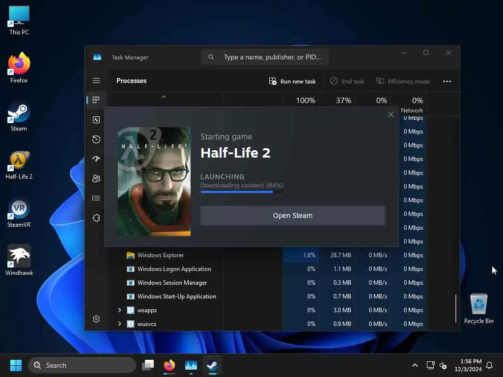Screen dimensions: 503x377
Task: Open SteamVR desktop shortcut
Action: (x=19, y=213)
